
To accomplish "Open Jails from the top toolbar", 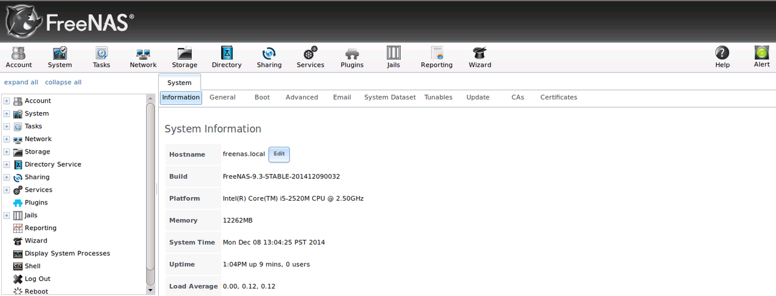I will [393, 57].
